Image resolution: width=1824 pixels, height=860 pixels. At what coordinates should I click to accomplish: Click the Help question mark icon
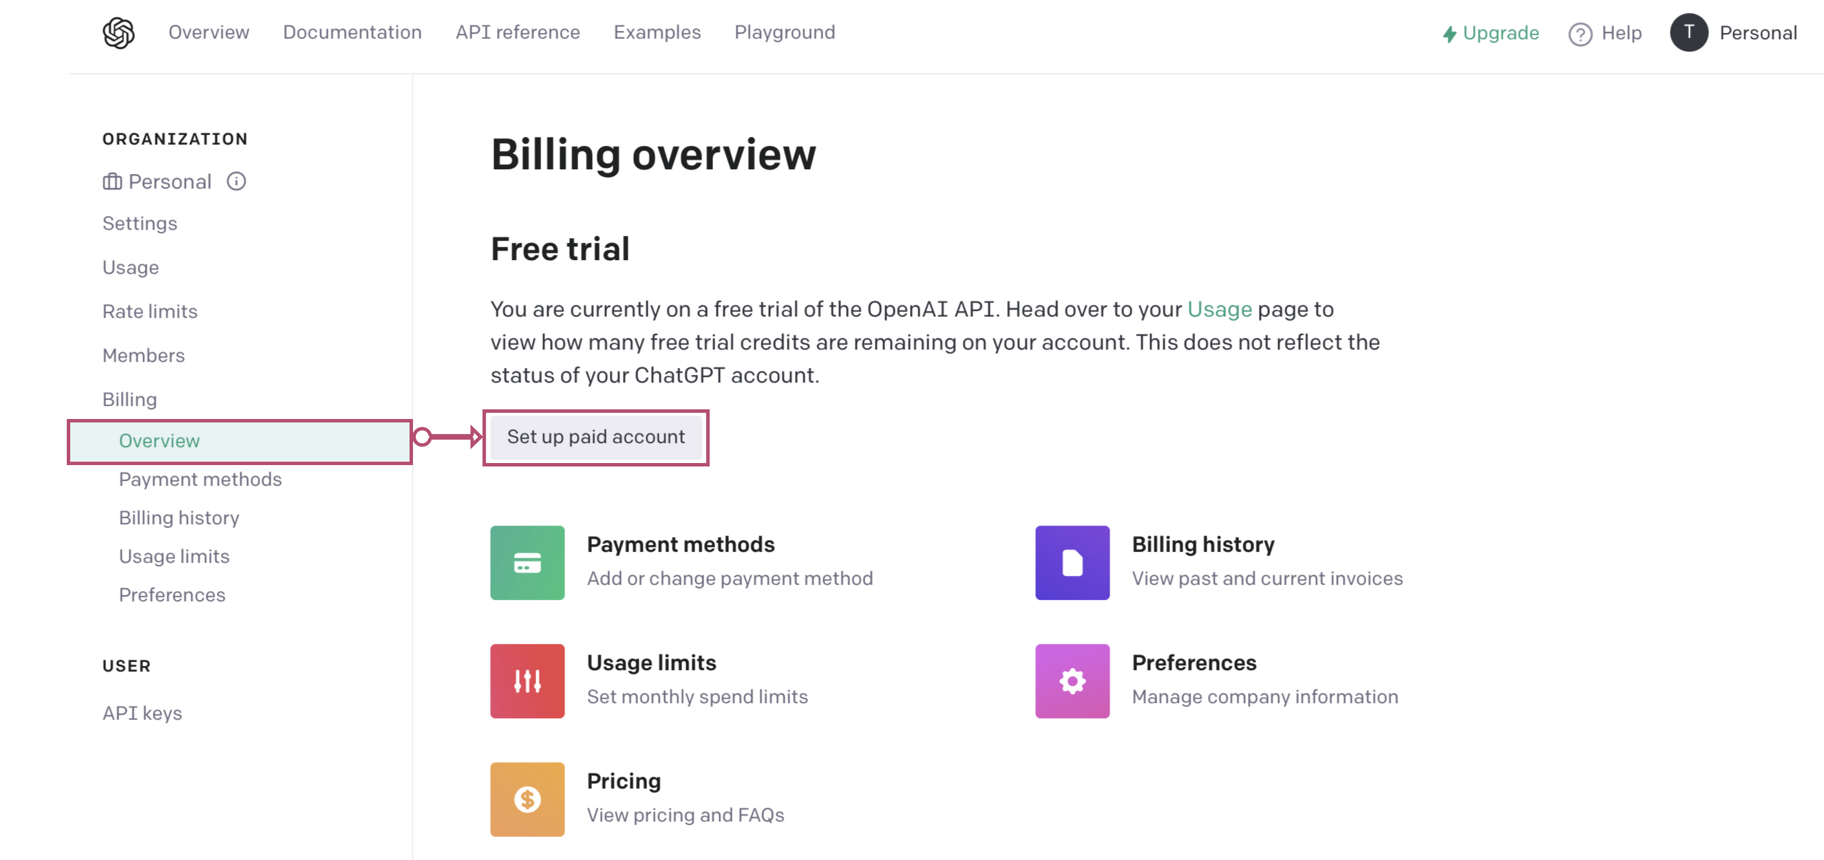point(1580,33)
